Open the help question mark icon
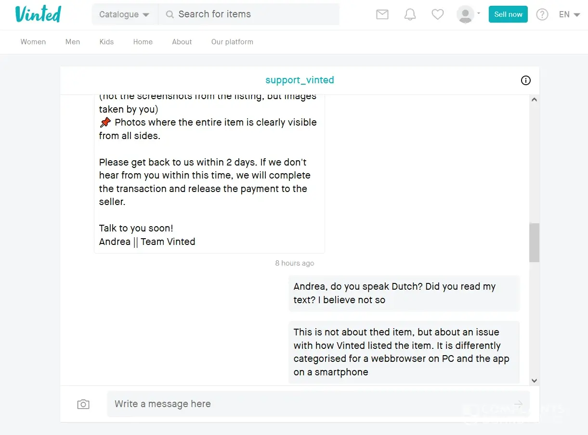 click(542, 14)
